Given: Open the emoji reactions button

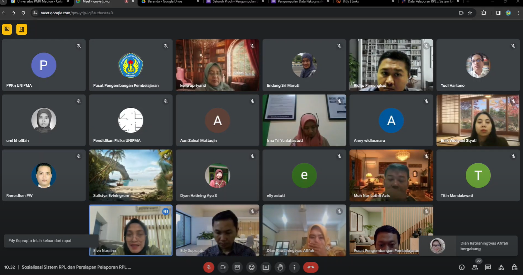Looking at the screenshot, I should click(252, 267).
